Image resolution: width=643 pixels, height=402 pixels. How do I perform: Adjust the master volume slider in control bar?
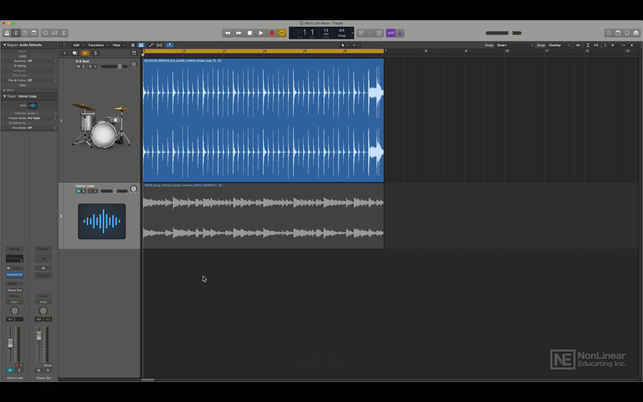point(503,33)
